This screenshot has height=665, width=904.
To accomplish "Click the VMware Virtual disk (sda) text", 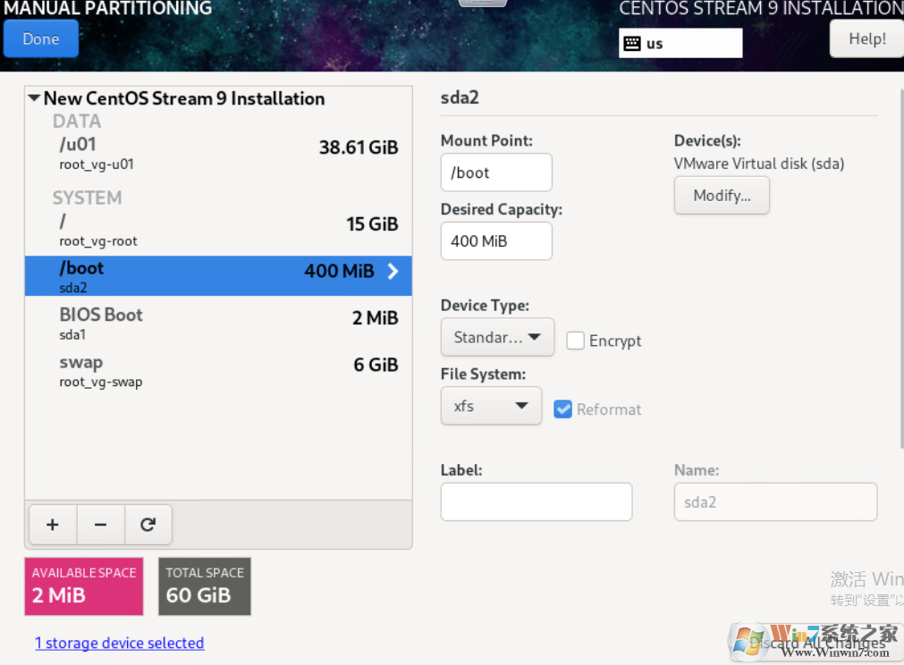I will [x=759, y=164].
